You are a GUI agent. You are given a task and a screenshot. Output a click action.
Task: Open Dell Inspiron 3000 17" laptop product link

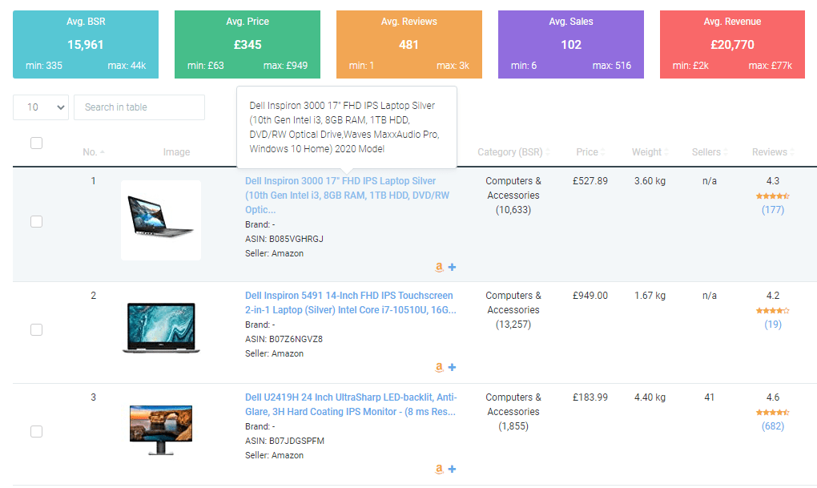pyautogui.click(x=347, y=195)
